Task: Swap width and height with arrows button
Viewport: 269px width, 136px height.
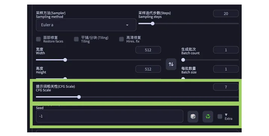Action: click(171, 64)
